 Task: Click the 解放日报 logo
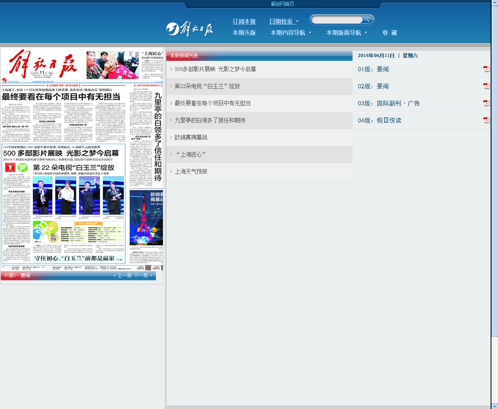click(x=190, y=29)
